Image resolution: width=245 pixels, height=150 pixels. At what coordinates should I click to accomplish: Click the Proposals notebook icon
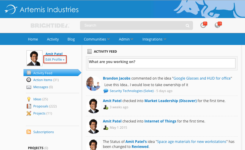coord(29,106)
